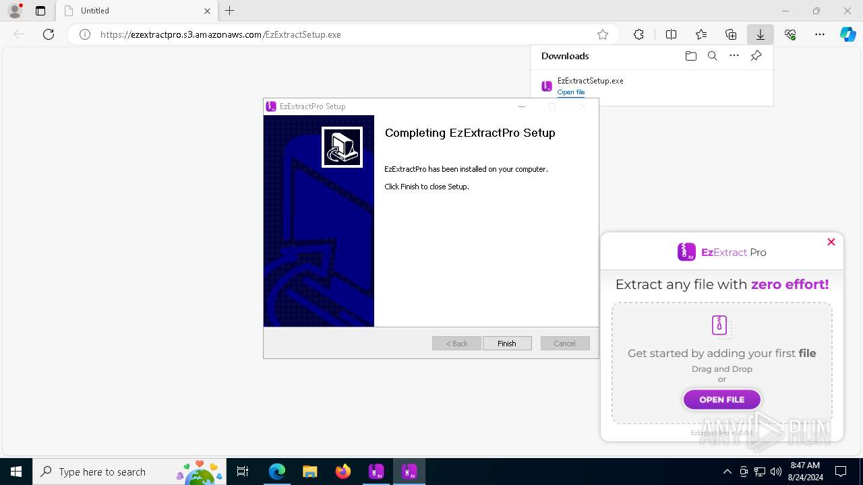Click the active EzExtract setup taskbar icon
This screenshot has width=863, height=485.
click(x=409, y=472)
